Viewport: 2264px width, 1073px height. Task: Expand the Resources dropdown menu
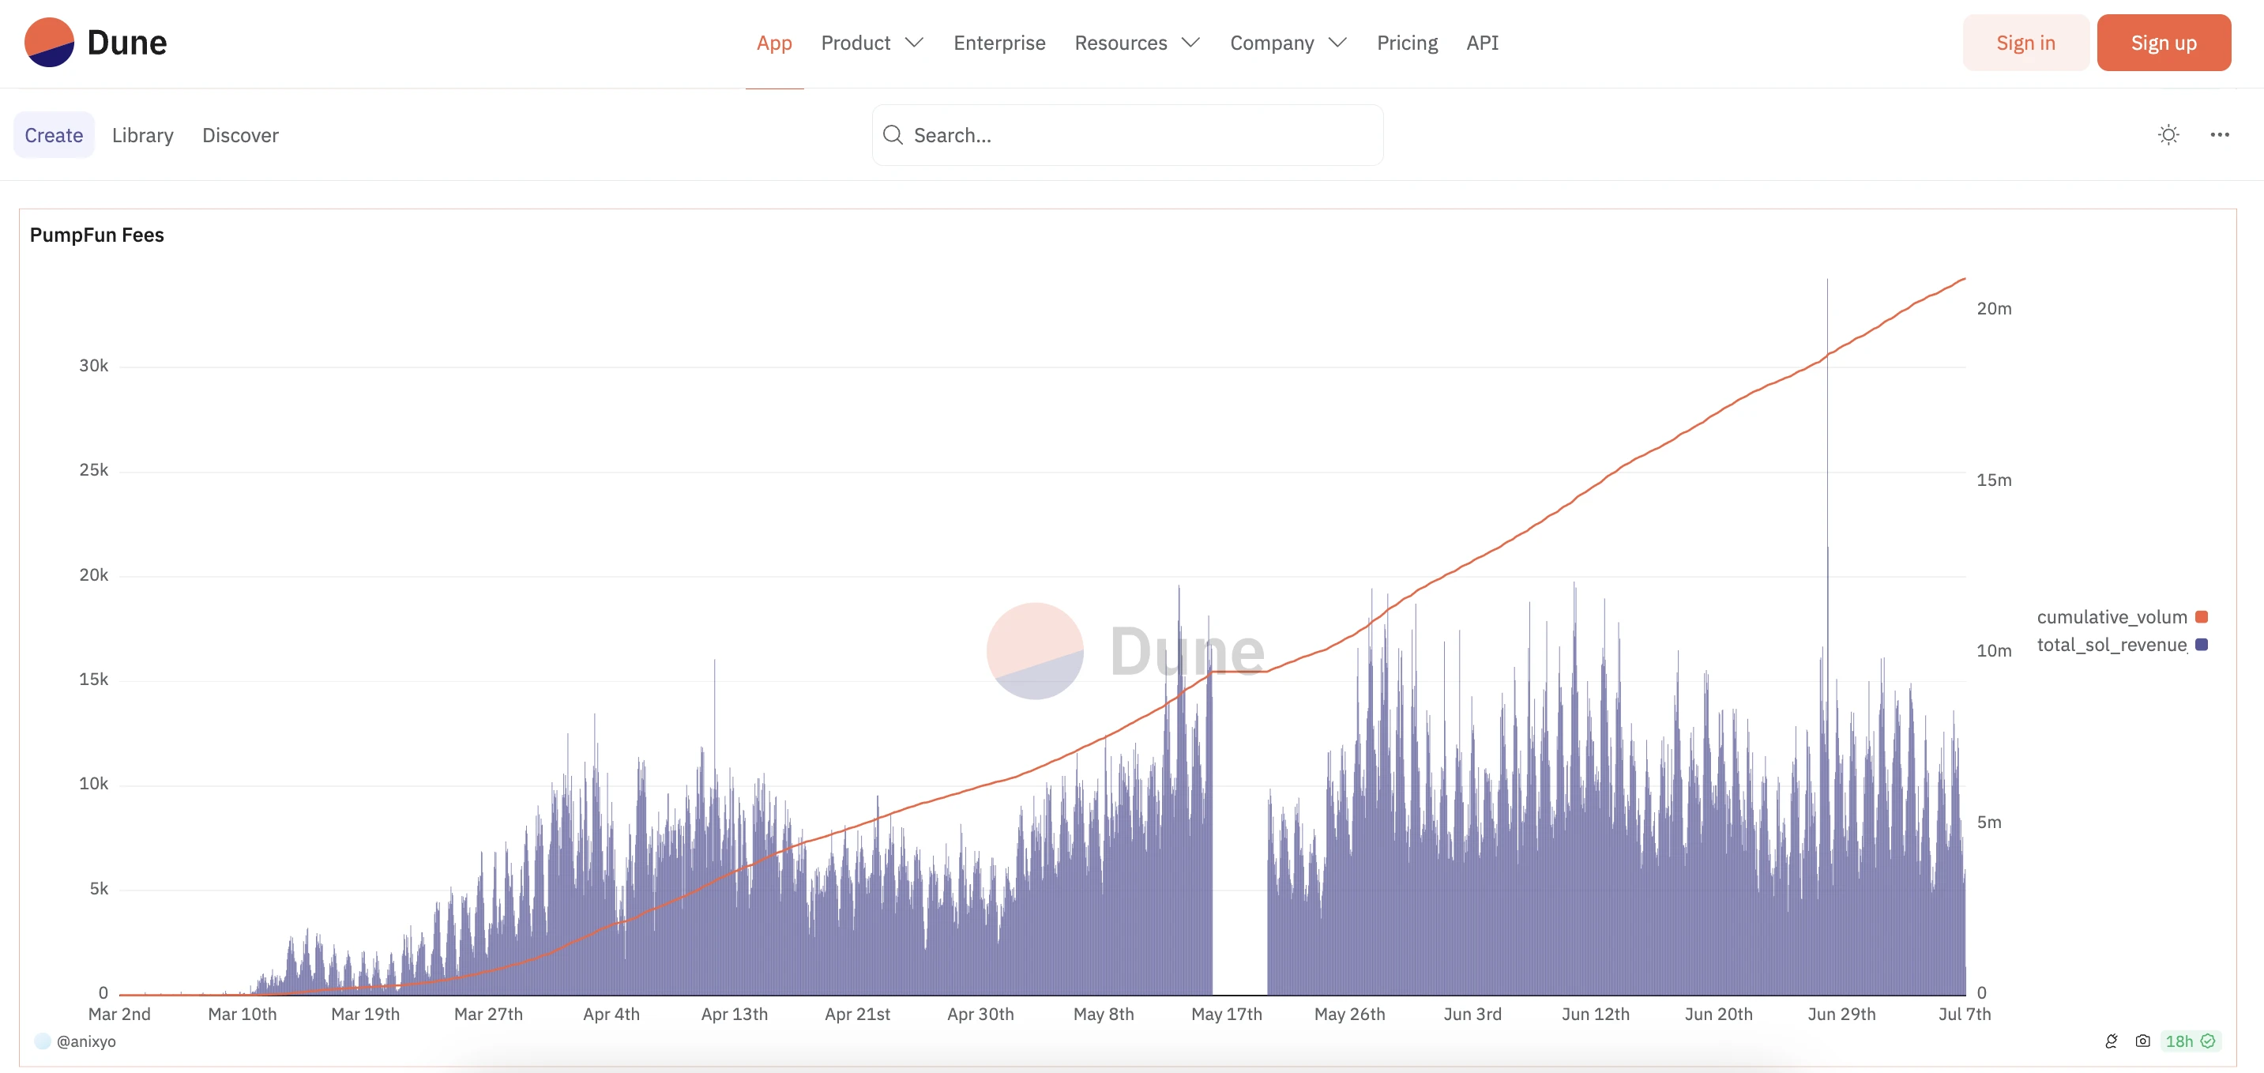click(x=1137, y=42)
